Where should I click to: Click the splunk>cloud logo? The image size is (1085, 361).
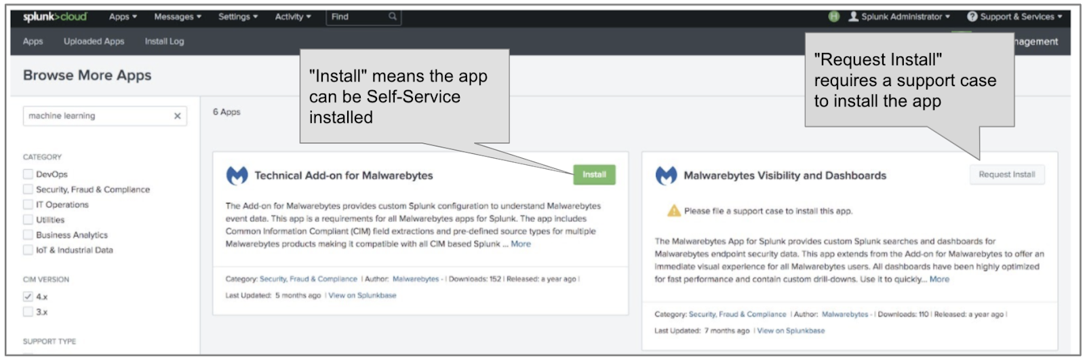tap(55, 17)
